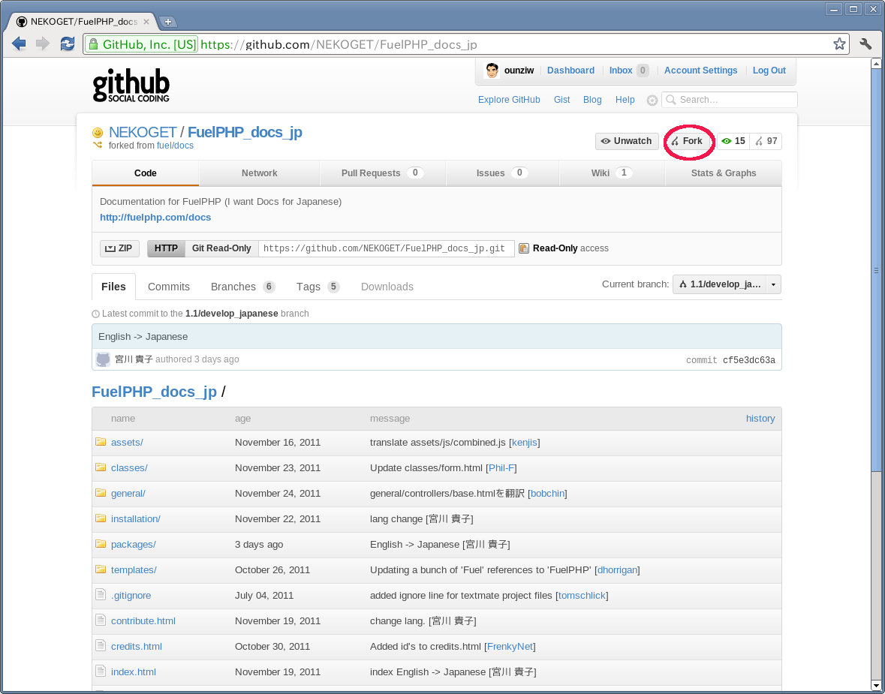
Task: Select the clone URL text field
Action: pyautogui.click(x=386, y=248)
